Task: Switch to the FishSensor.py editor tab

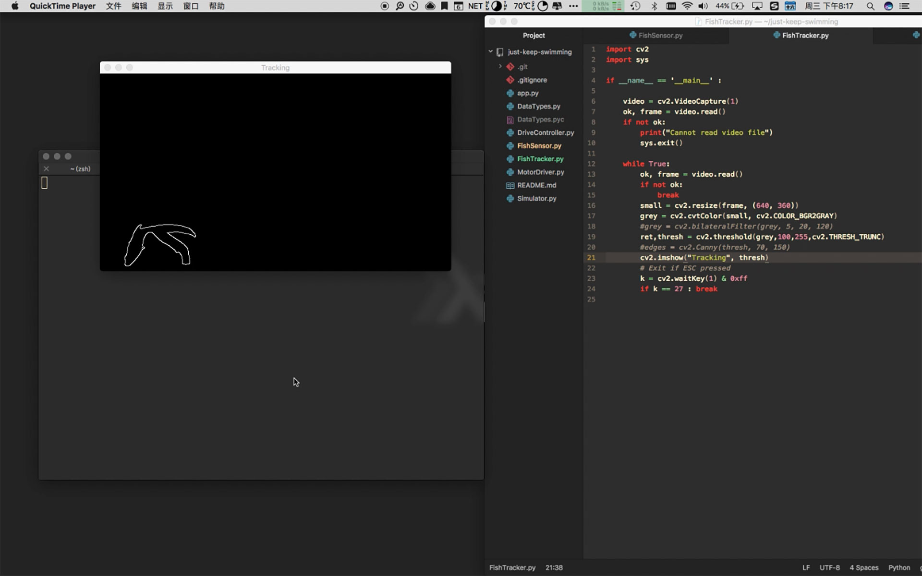Action: (655, 36)
